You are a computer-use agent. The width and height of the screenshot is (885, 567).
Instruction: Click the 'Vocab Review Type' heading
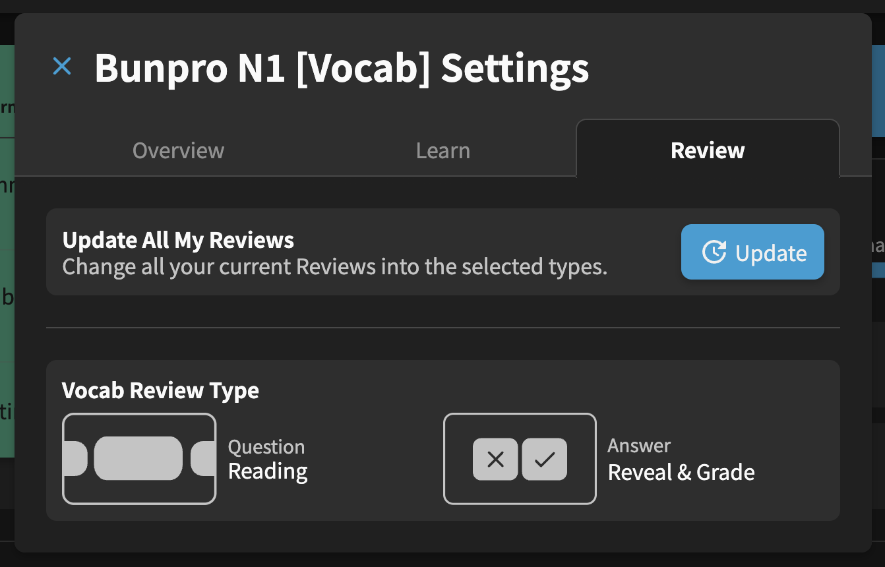tap(160, 390)
